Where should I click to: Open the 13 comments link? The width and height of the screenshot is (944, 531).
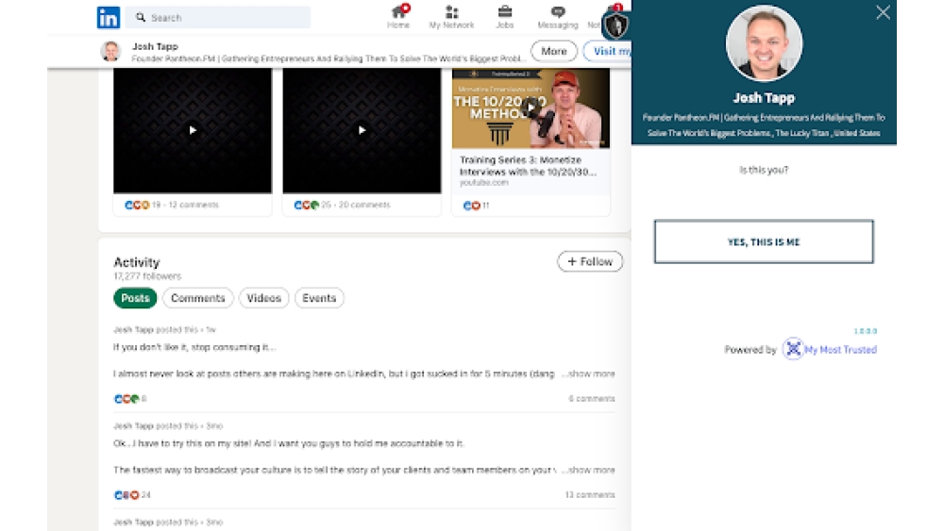pos(590,495)
